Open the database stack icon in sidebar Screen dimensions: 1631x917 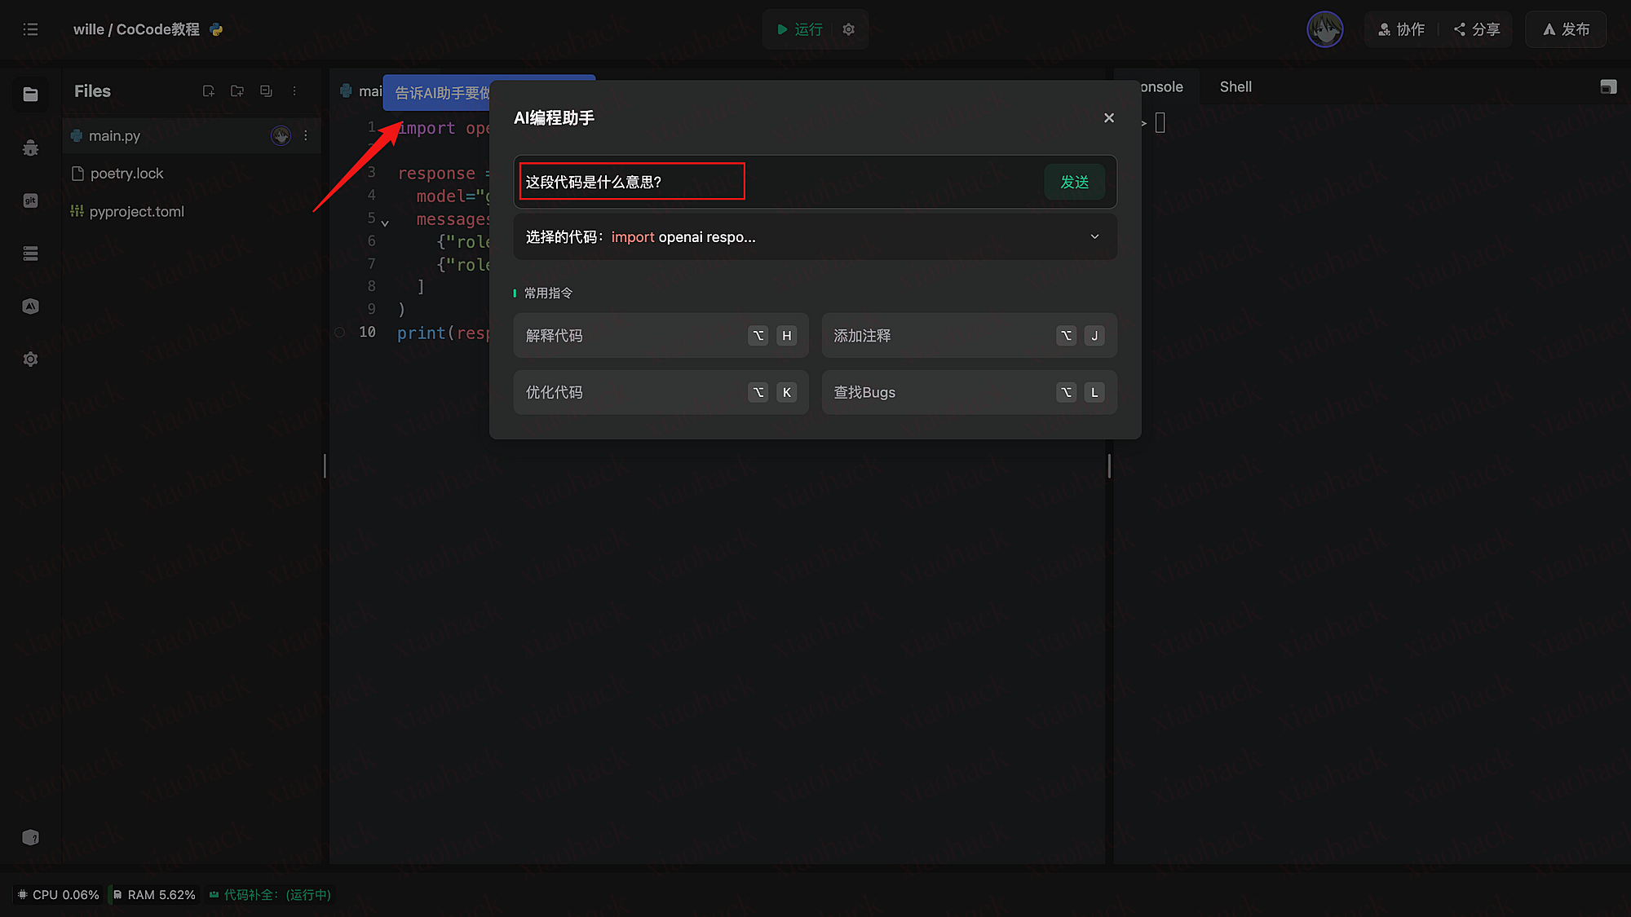[30, 253]
